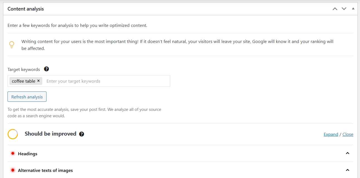360x178 pixels.
Task: Click red dot beside Alternative texts of images
Action: tap(13, 170)
